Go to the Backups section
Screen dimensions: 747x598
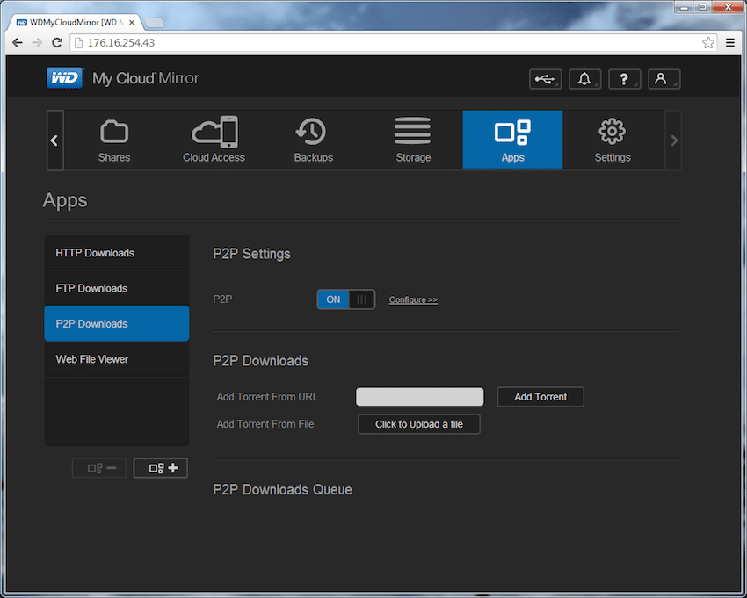tap(314, 140)
